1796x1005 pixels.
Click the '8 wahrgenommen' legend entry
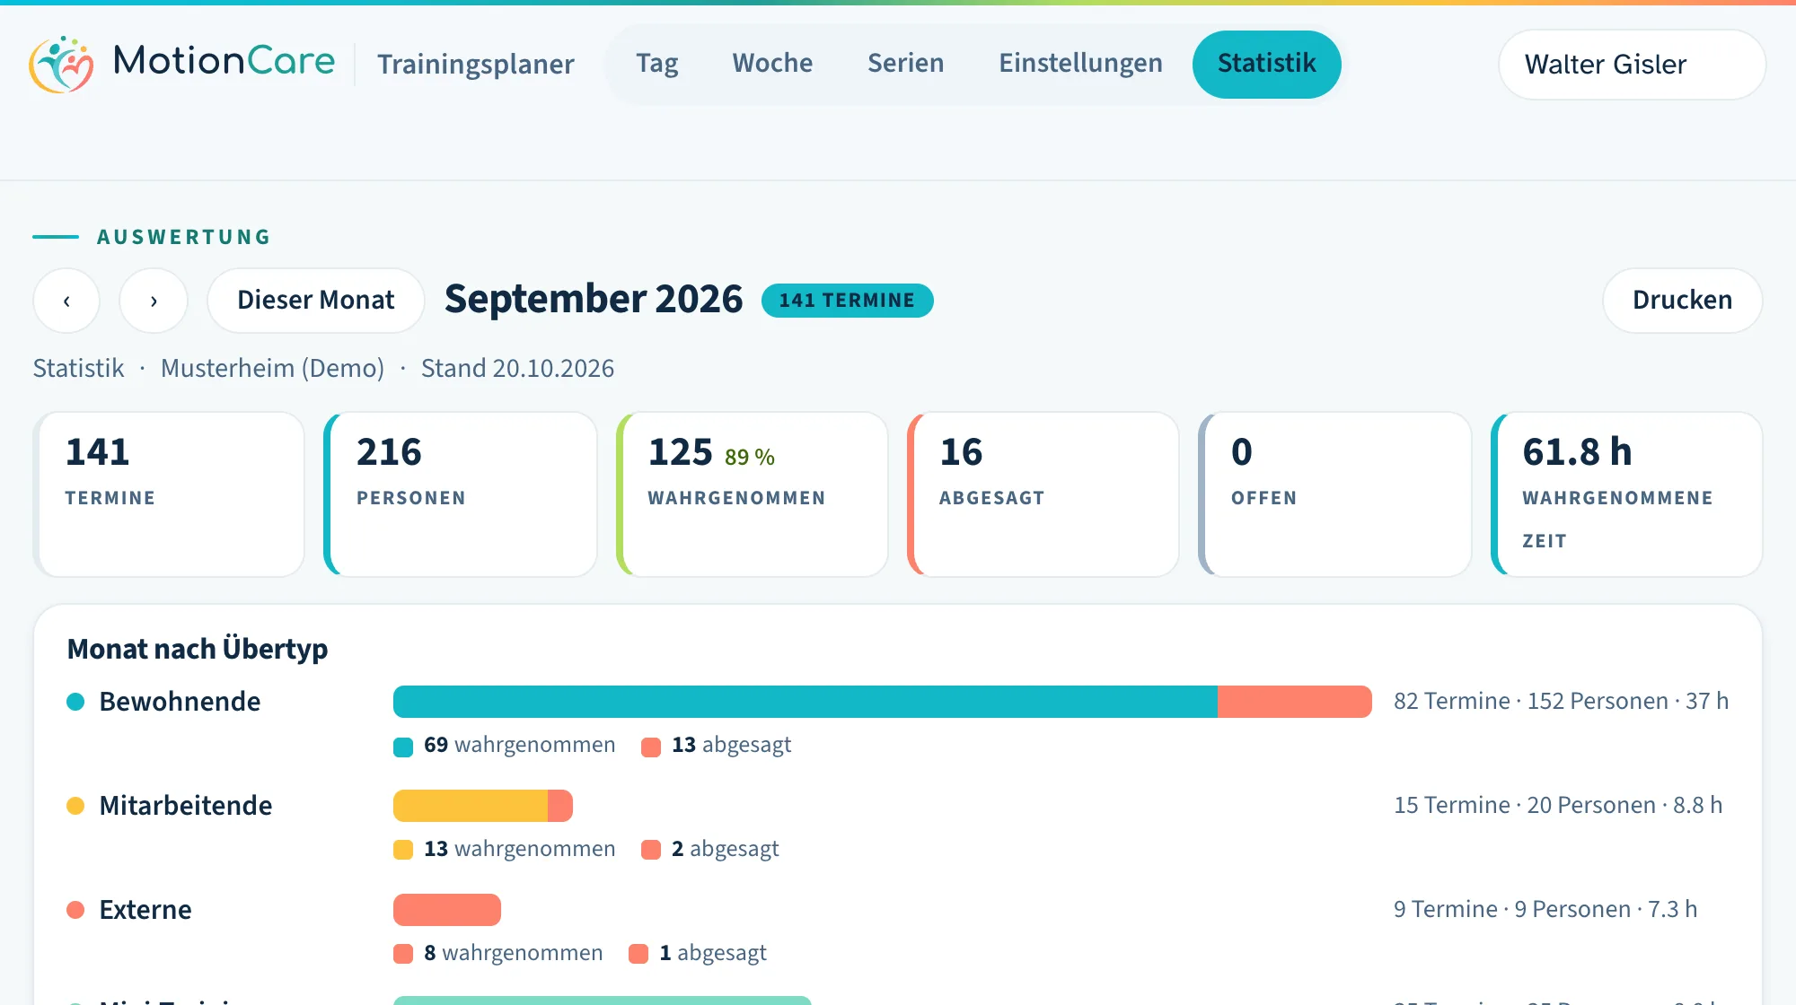[497, 954]
